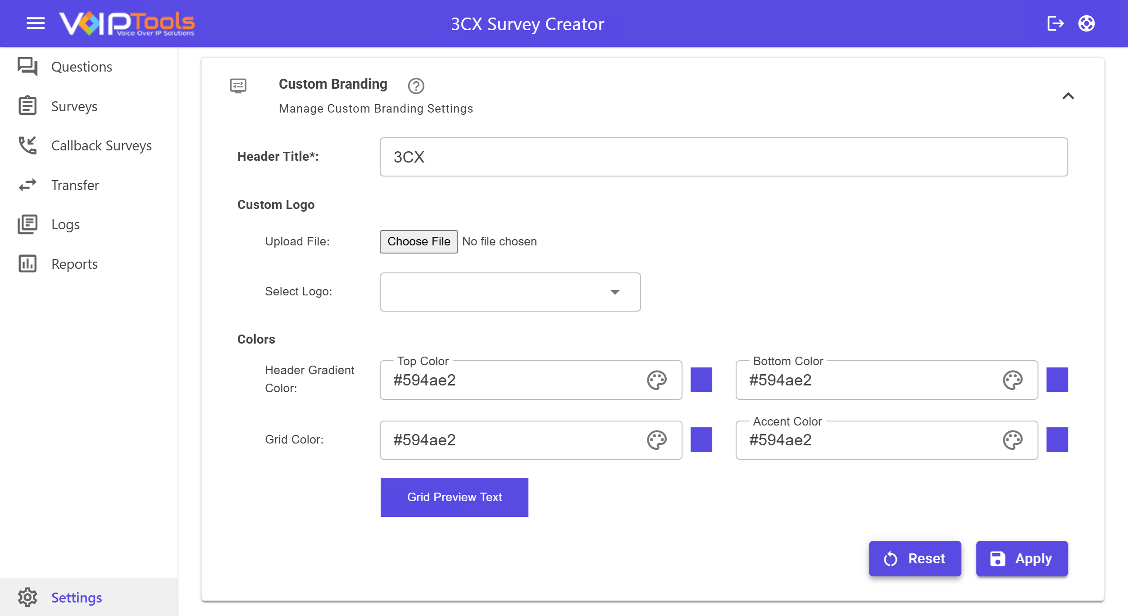
Task: Go to Surveys in the sidebar
Action: coord(89,106)
